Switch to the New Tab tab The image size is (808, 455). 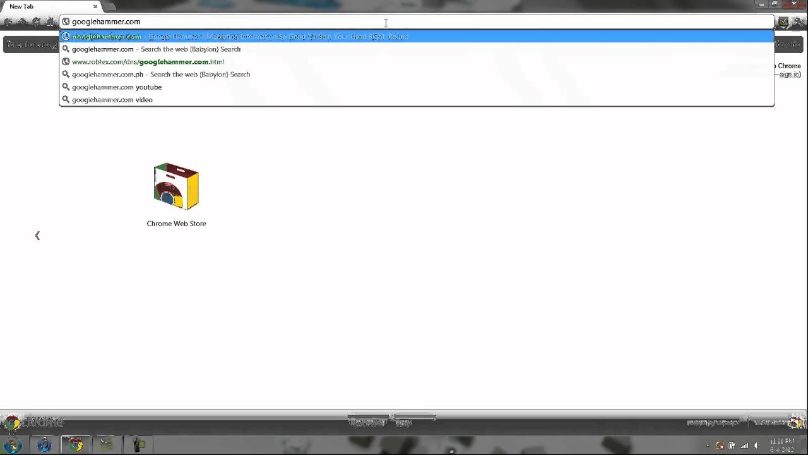pos(50,6)
